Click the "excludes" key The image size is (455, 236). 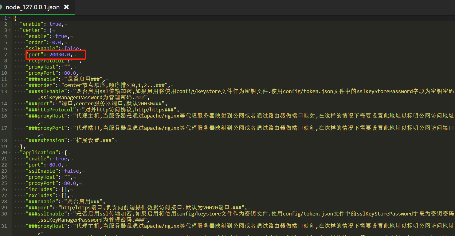coord(41,195)
